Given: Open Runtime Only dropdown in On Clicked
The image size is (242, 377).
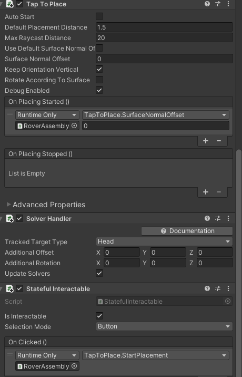Looking at the screenshot, I should (x=47, y=355).
